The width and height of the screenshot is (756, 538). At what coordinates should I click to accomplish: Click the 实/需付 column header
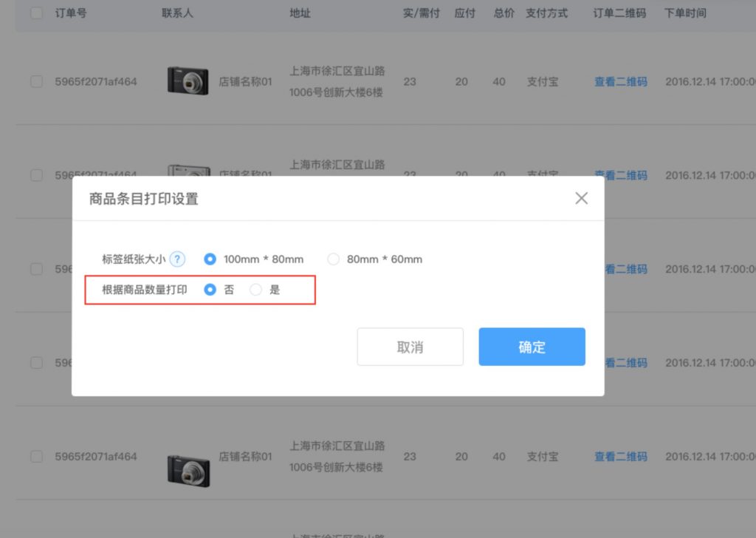(x=422, y=13)
